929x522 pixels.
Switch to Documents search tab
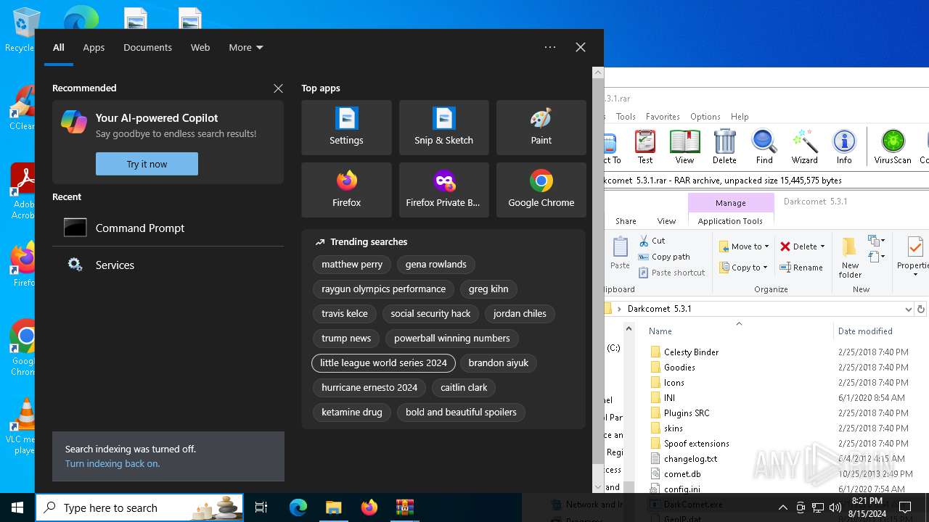pyautogui.click(x=147, y=47)
